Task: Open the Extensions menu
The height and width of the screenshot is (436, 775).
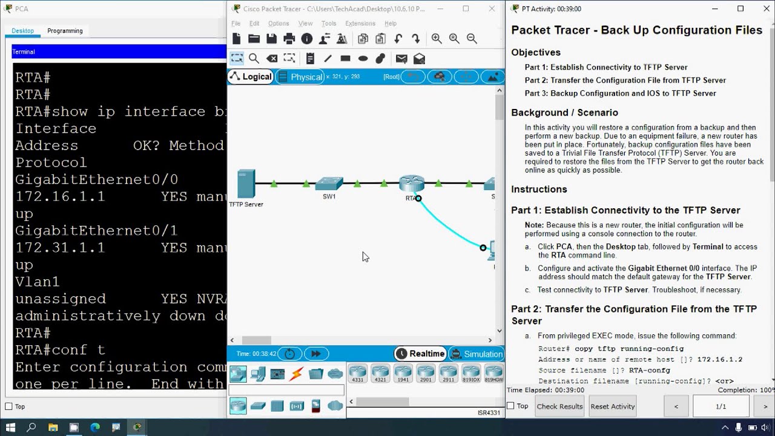Action: pyautogui.click(x=360, y=23)
